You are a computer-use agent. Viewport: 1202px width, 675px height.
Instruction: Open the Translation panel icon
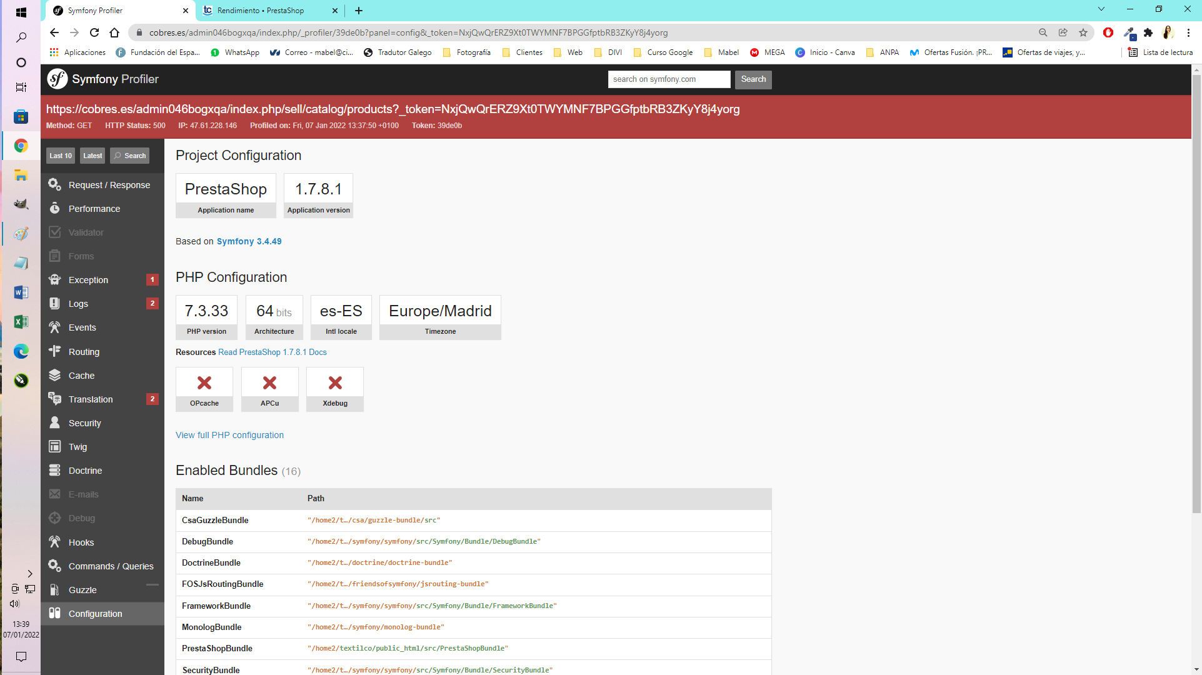(x=54, y=399)
